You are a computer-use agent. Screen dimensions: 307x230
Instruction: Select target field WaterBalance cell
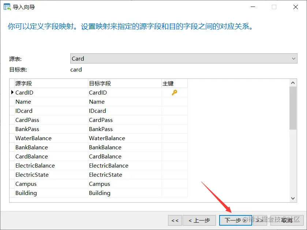tap(125, 138)
